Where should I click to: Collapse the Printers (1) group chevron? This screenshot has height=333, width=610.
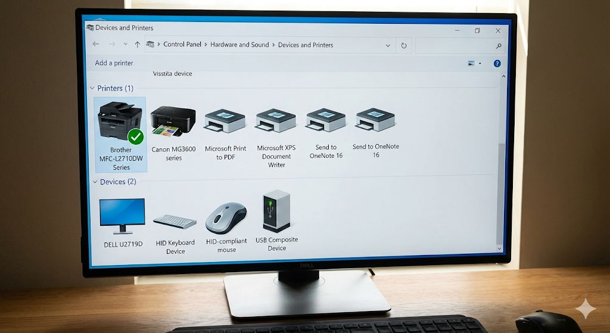[92, 88]
